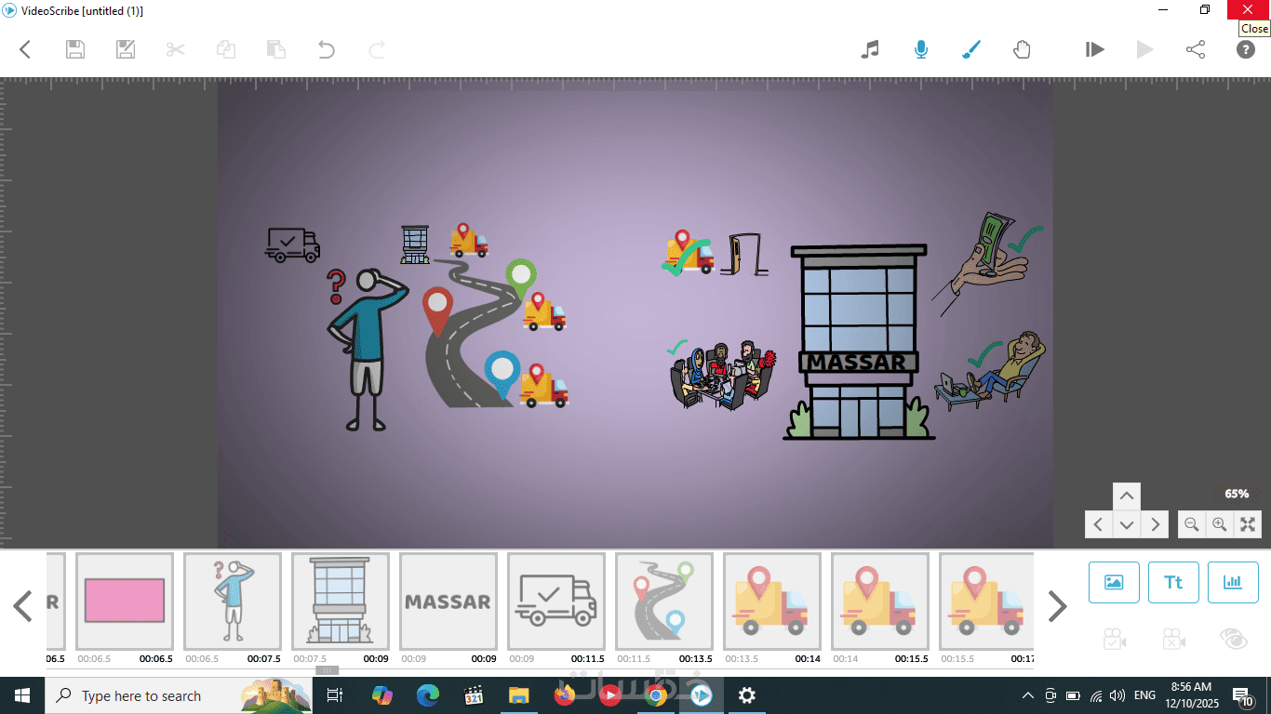Set camera position for the element
Screen dimensions: 1271x714
click(x=1114, y=639)
